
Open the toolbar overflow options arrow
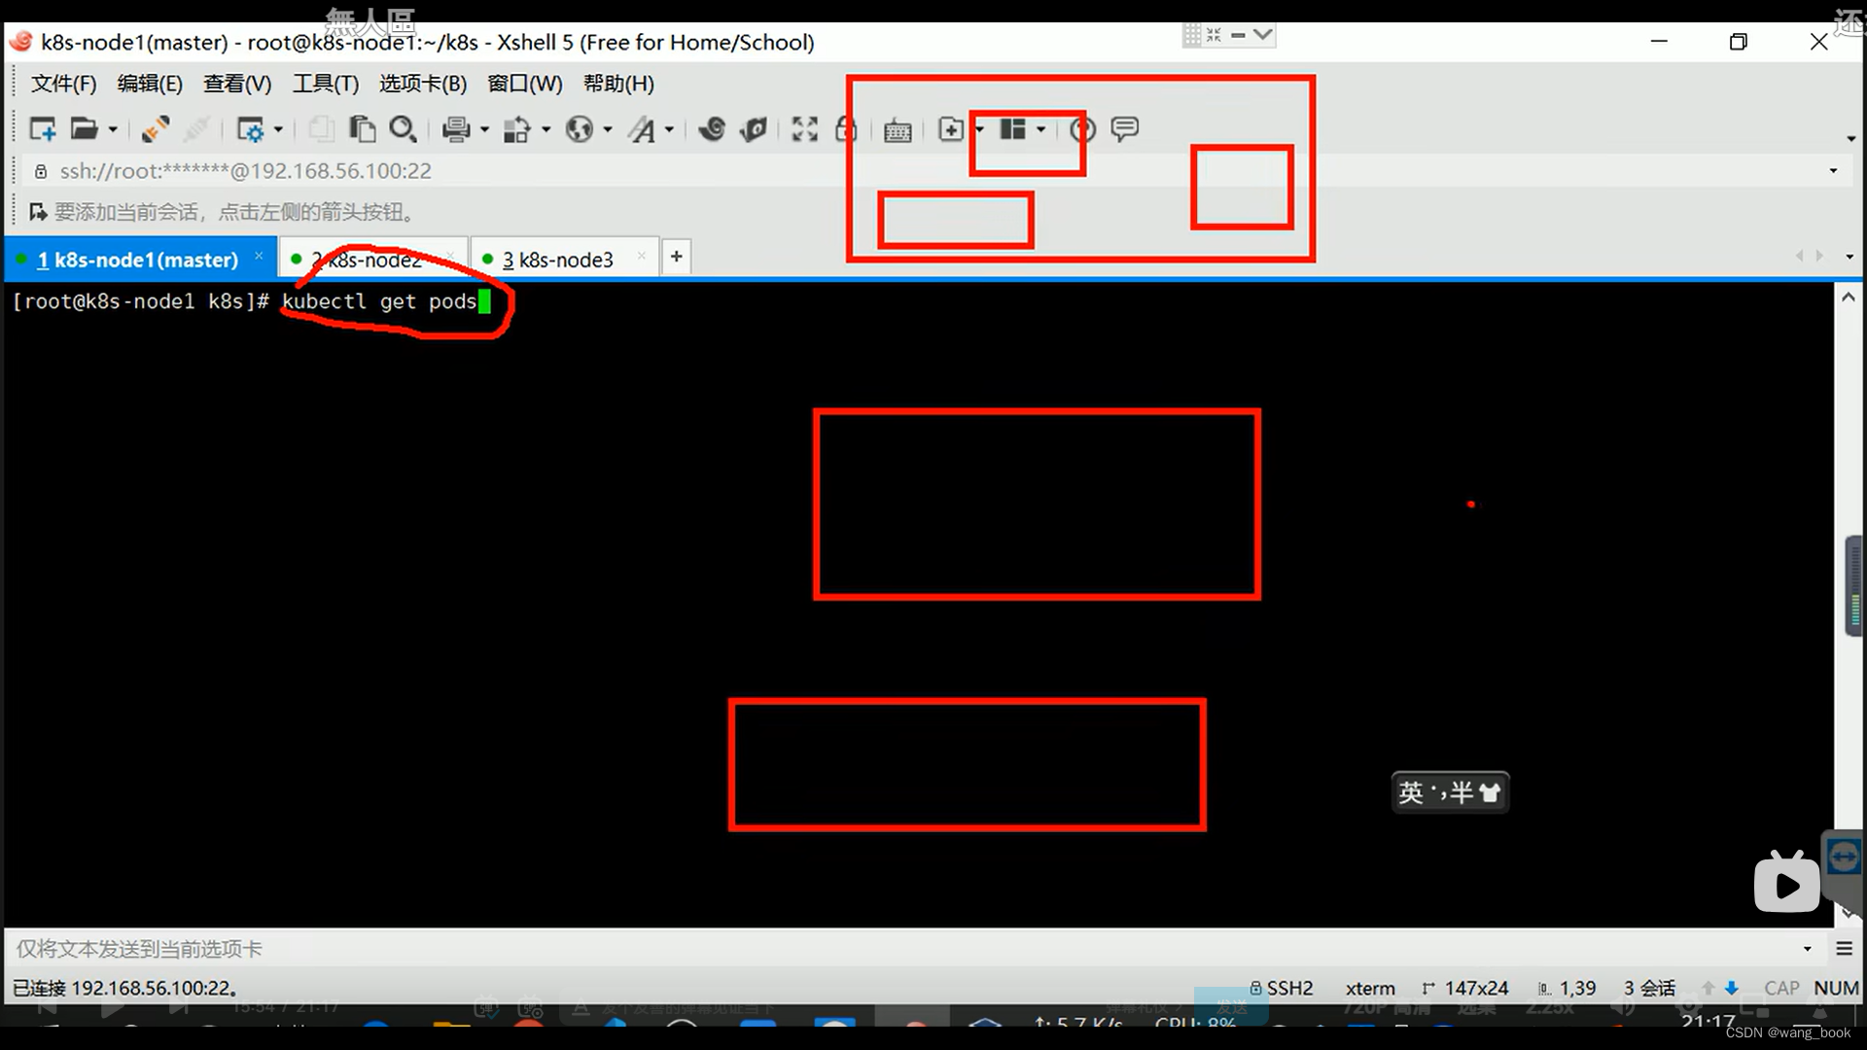[x=1850, y=138]
